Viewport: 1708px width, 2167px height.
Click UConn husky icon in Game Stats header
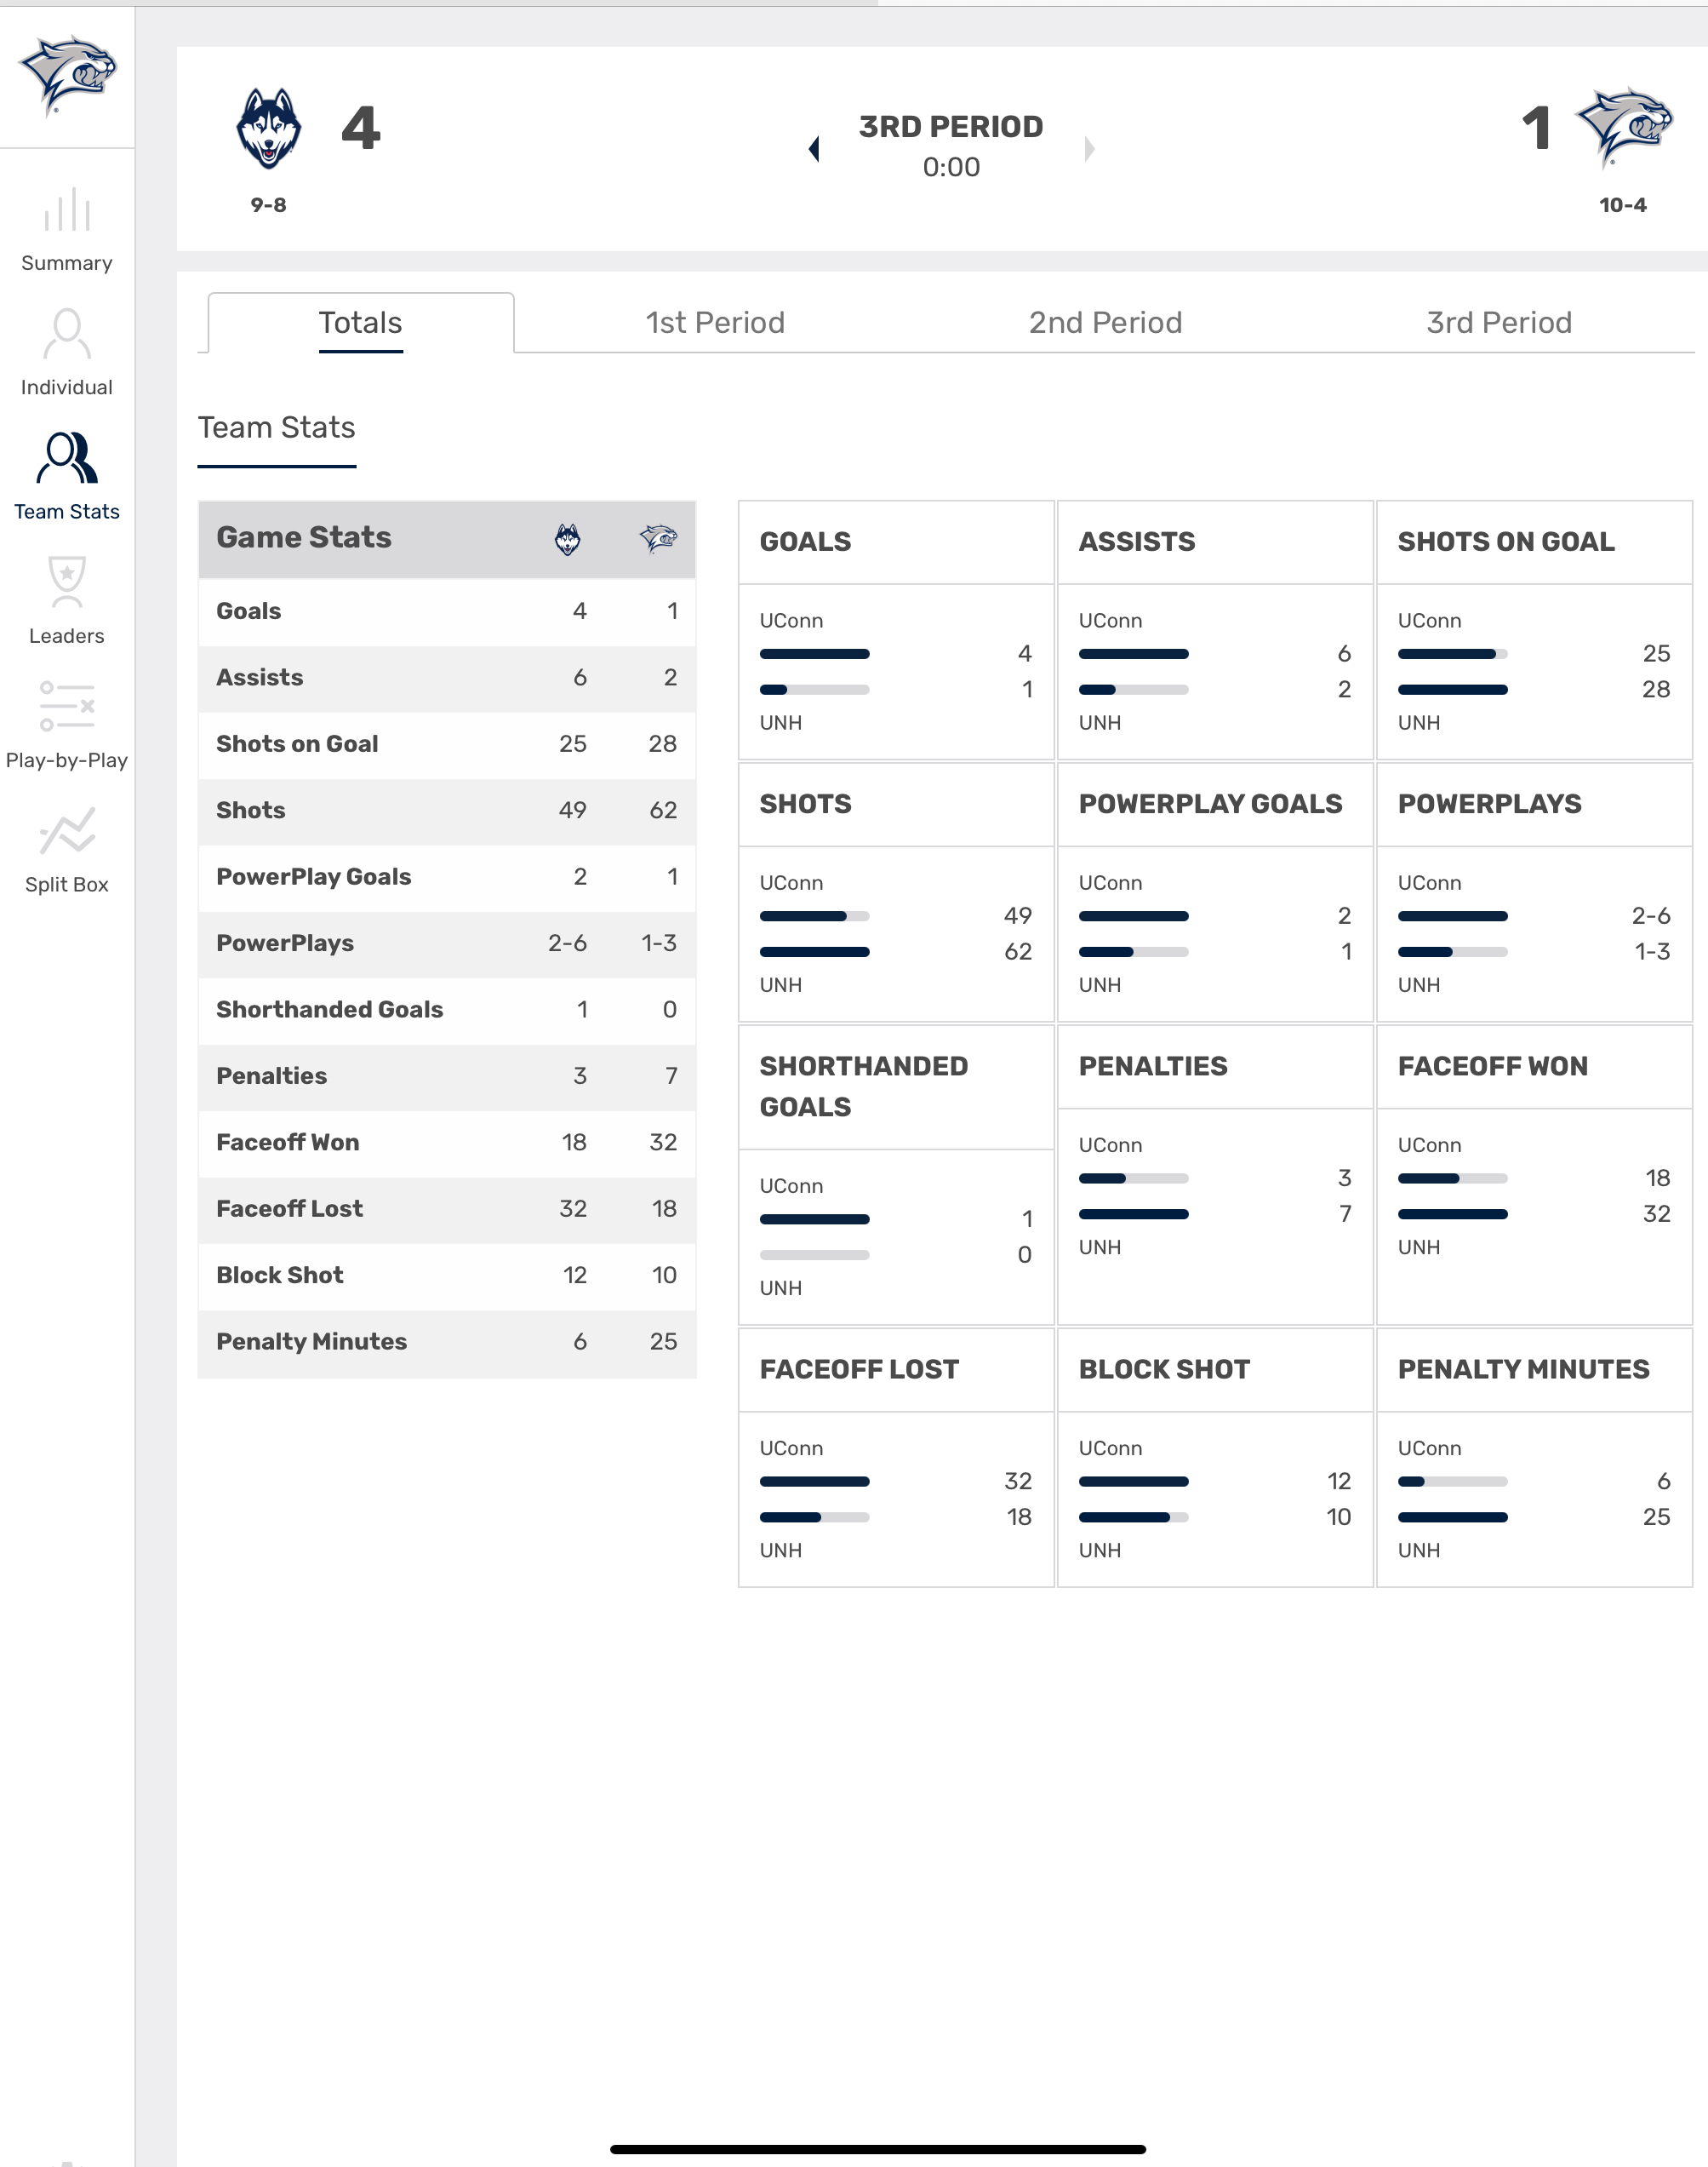[x=567, y=539]
